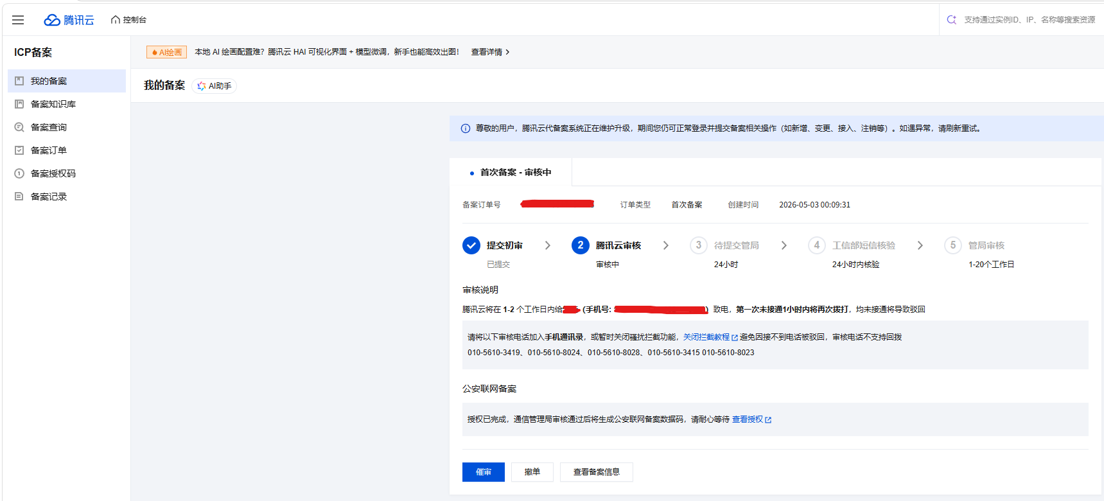Click the 催审 button

[484, 472]
